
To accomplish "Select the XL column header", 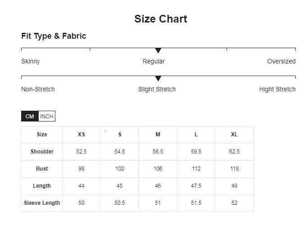I will (234, 135).
